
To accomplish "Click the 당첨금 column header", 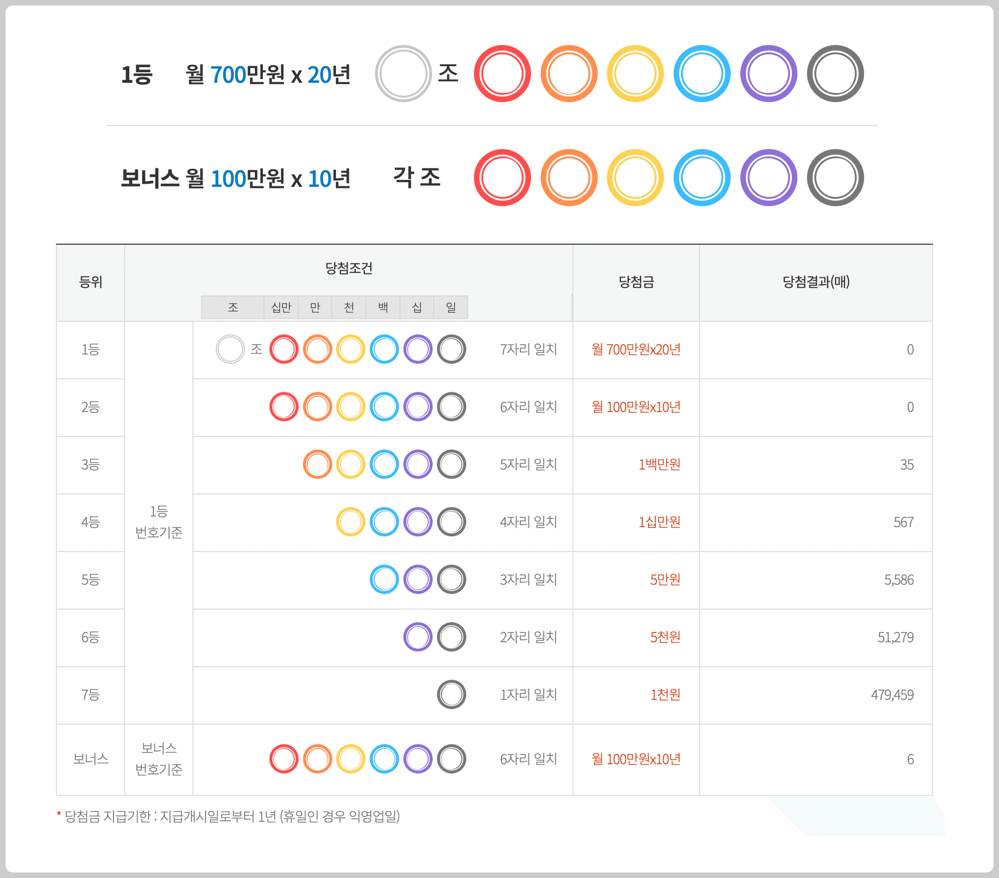I will (636, 282).
